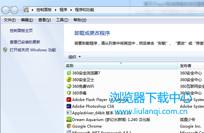Select Google Chrome program entry

pos(87,126)
